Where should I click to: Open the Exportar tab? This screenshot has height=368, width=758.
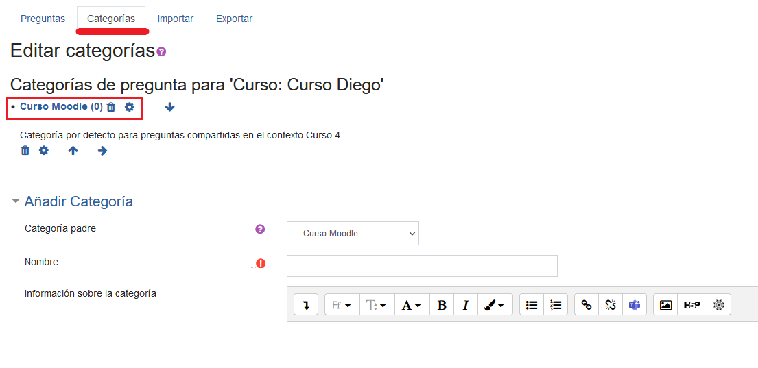(234, 19)
